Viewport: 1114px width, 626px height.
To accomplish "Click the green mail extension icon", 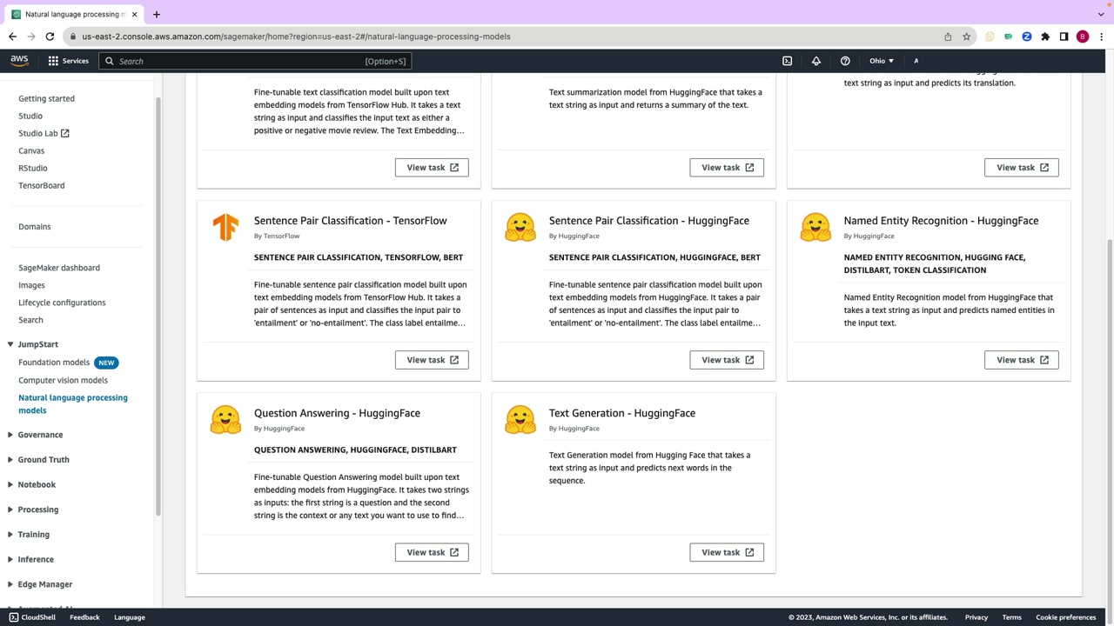I will 1008,37.
